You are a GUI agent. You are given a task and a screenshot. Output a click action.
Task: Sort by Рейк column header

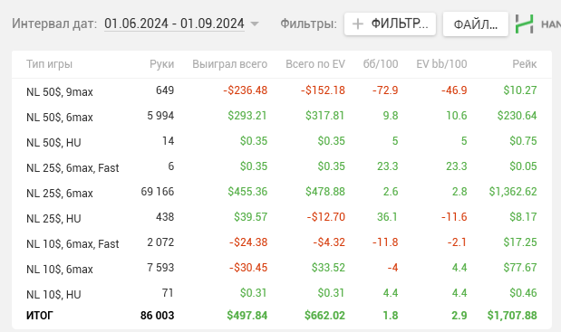point(525,64)
